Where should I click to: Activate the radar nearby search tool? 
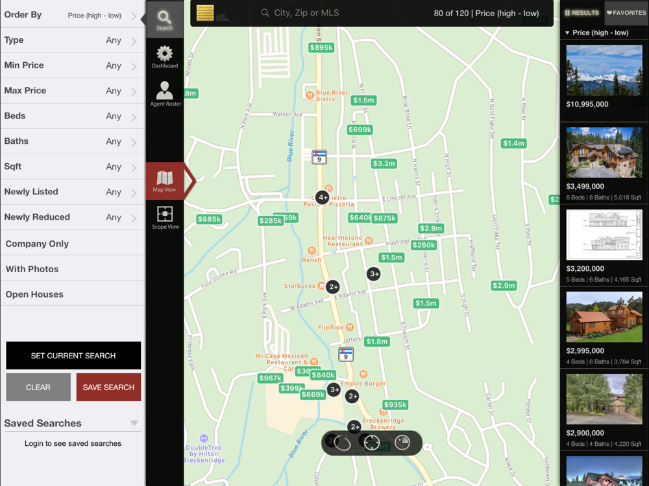point(402,443)
